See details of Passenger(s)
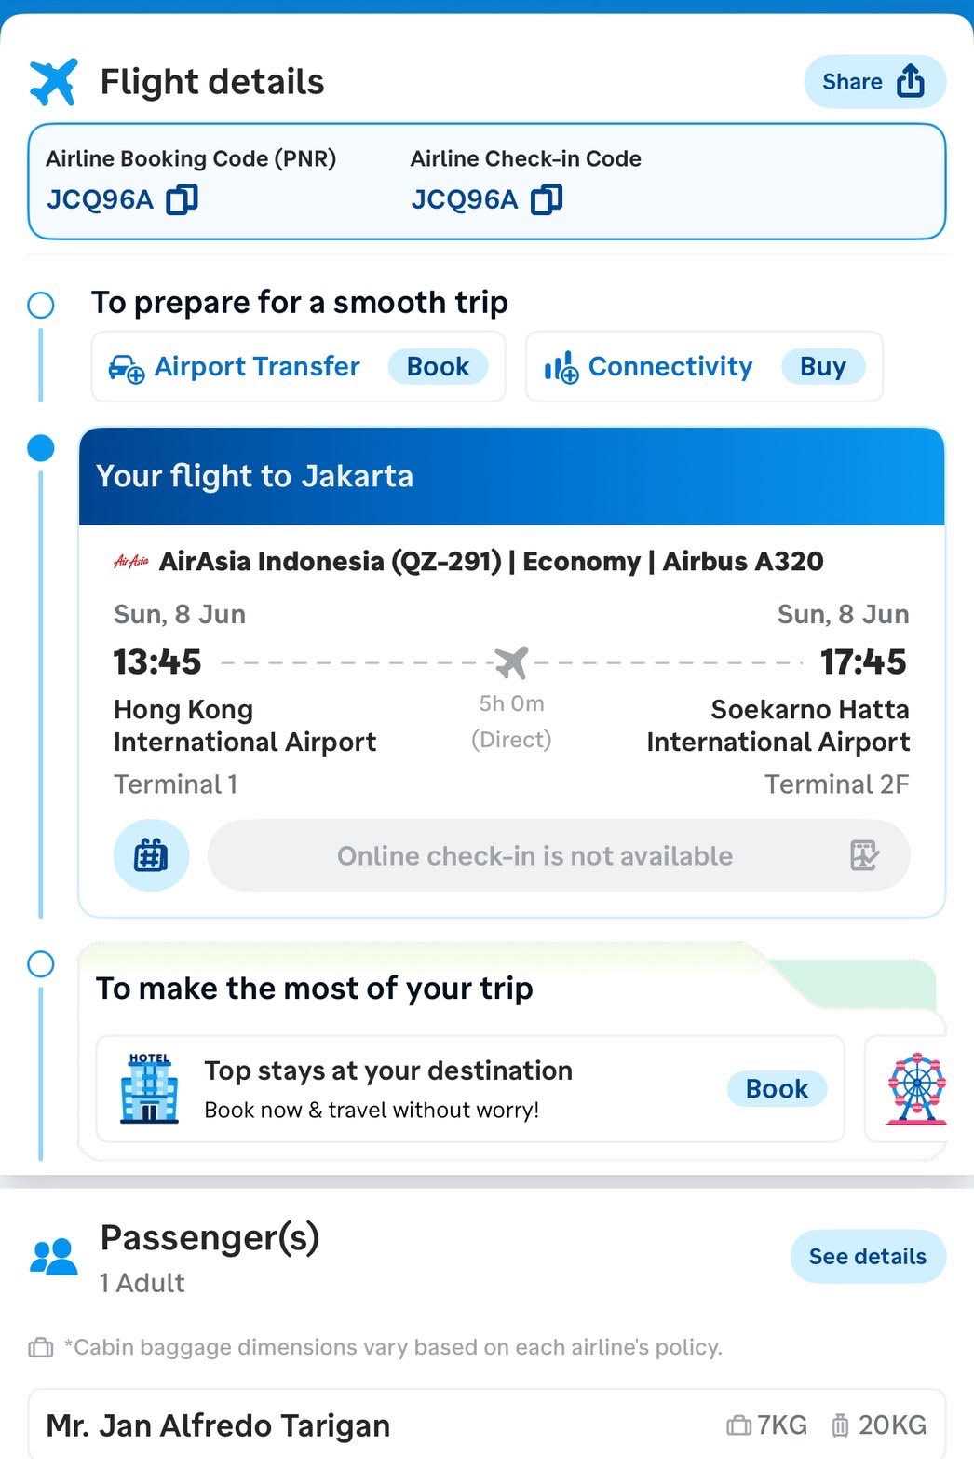The width and height of the screenshot is (974, 1459). pyautogui.click(x=867, y=1256)
